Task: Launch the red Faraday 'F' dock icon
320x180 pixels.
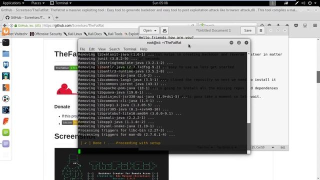Action: [5, 121]
